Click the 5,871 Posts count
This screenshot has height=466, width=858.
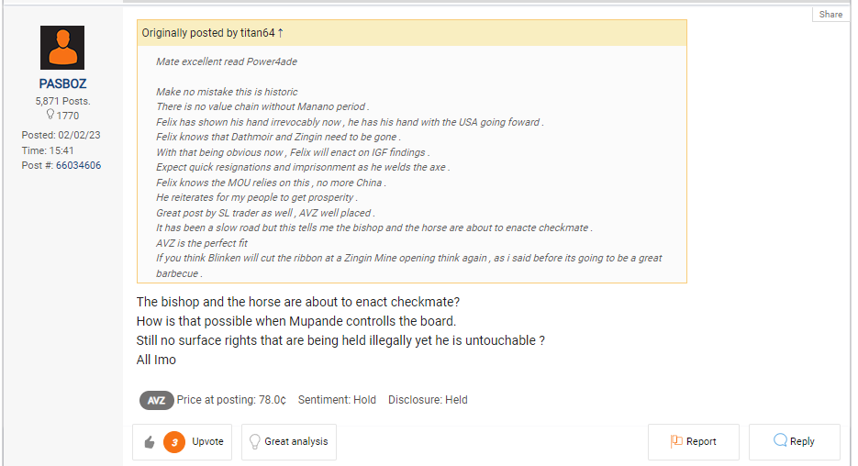coord(62,101)
